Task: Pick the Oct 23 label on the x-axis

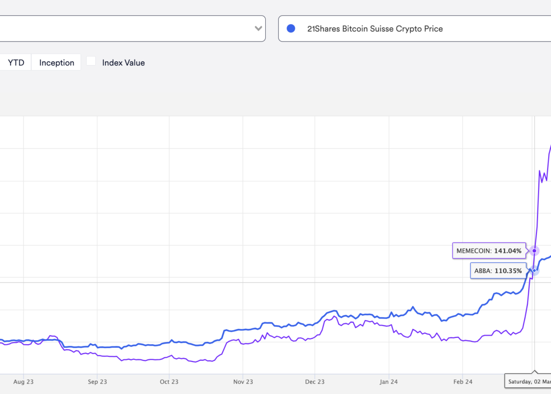Action: [169, 381]
